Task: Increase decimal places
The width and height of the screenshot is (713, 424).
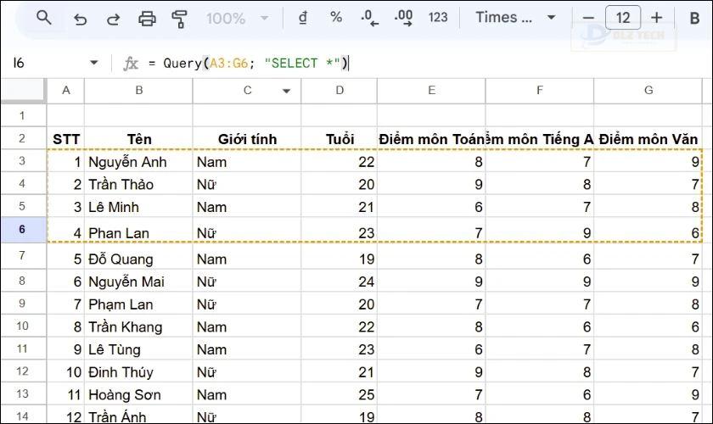Action: pyautogui.click(x=403, y=18)
